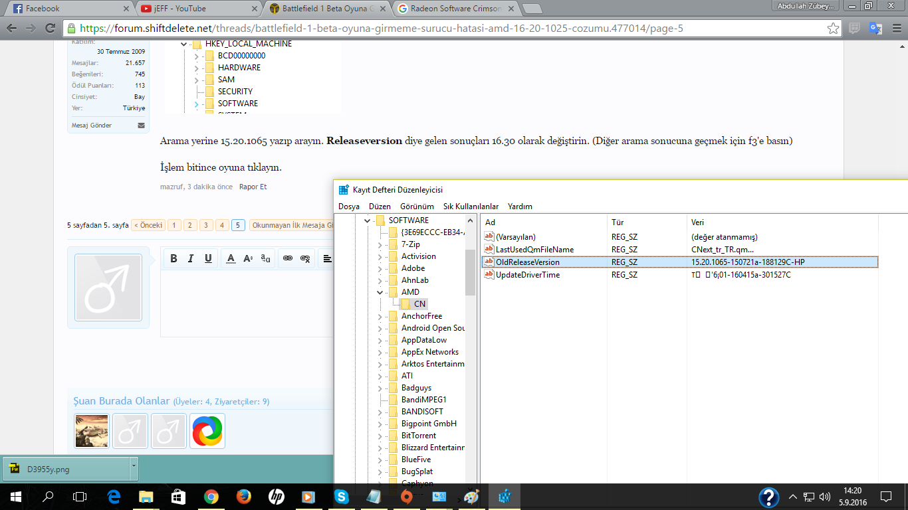Open download item D3955y.png dropdown arrow
This screenshot has height=510, width=908.
tap(134, 469)
